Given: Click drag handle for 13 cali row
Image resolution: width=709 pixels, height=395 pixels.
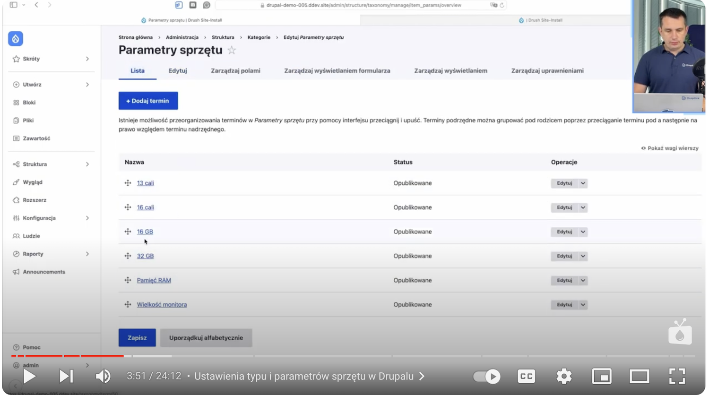Looking at the screenshot, I should tap(128, 183).
